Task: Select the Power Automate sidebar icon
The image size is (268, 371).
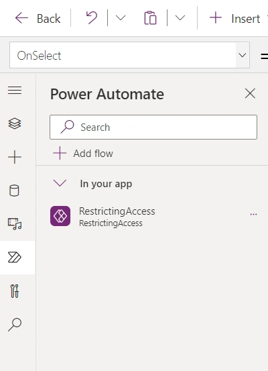Action: 15,258
